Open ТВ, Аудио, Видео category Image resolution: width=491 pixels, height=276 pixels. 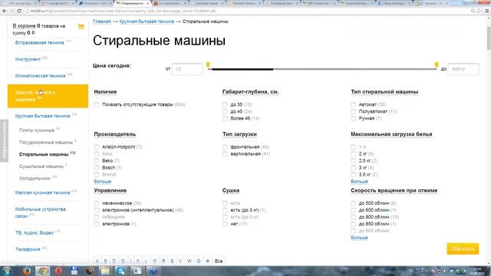pyautogui.click(x=34, y=233)
